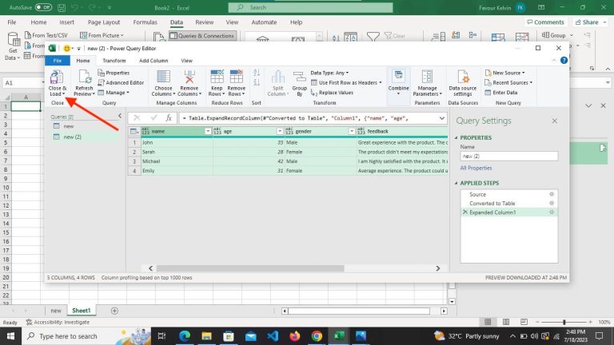Expand the formula bar dropdown arrow

pos(441,118)
